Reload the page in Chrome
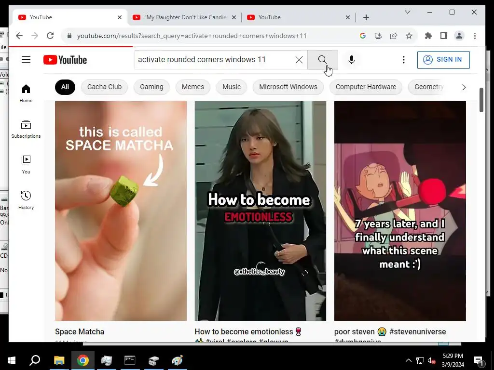The height and width of the screenshot is (370, 494). tap(50, 36)
